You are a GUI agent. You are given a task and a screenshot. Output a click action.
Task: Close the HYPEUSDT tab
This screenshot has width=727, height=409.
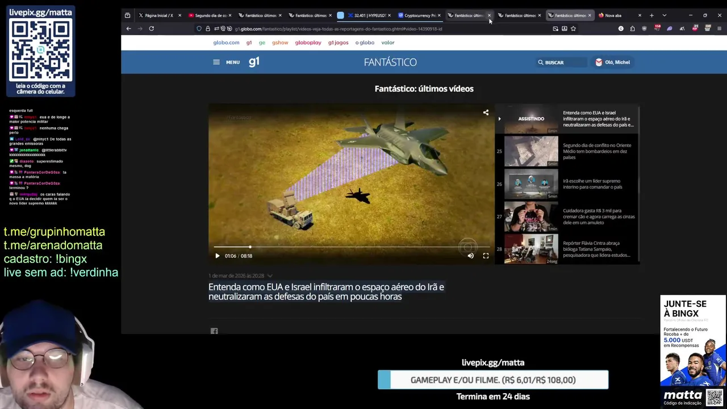(389, 15)
